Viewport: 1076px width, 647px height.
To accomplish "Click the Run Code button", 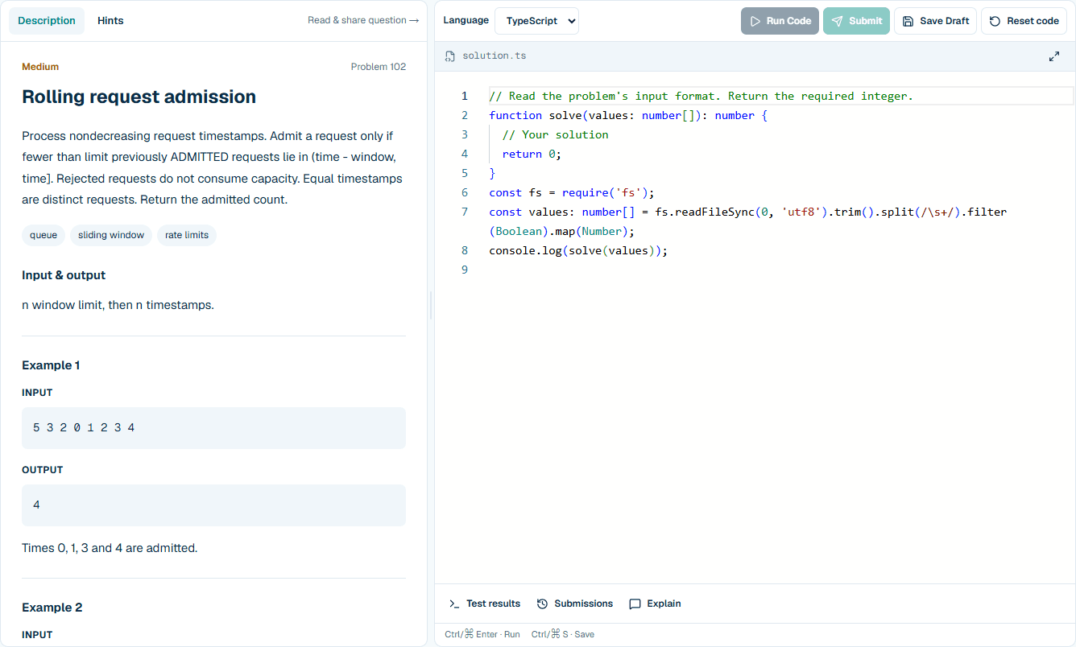I will coord(780,21).
